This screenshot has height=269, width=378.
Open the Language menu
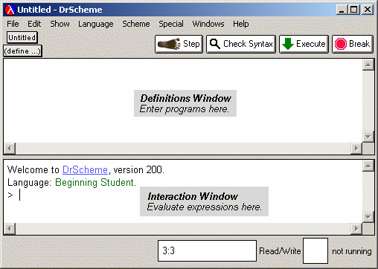pos(96,24)
